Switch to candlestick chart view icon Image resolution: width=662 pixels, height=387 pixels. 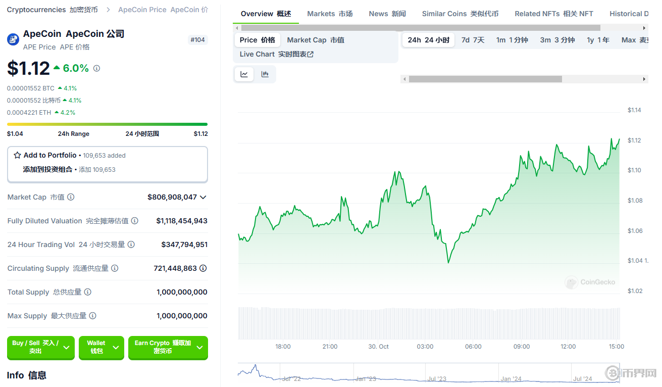coord(265,74)
